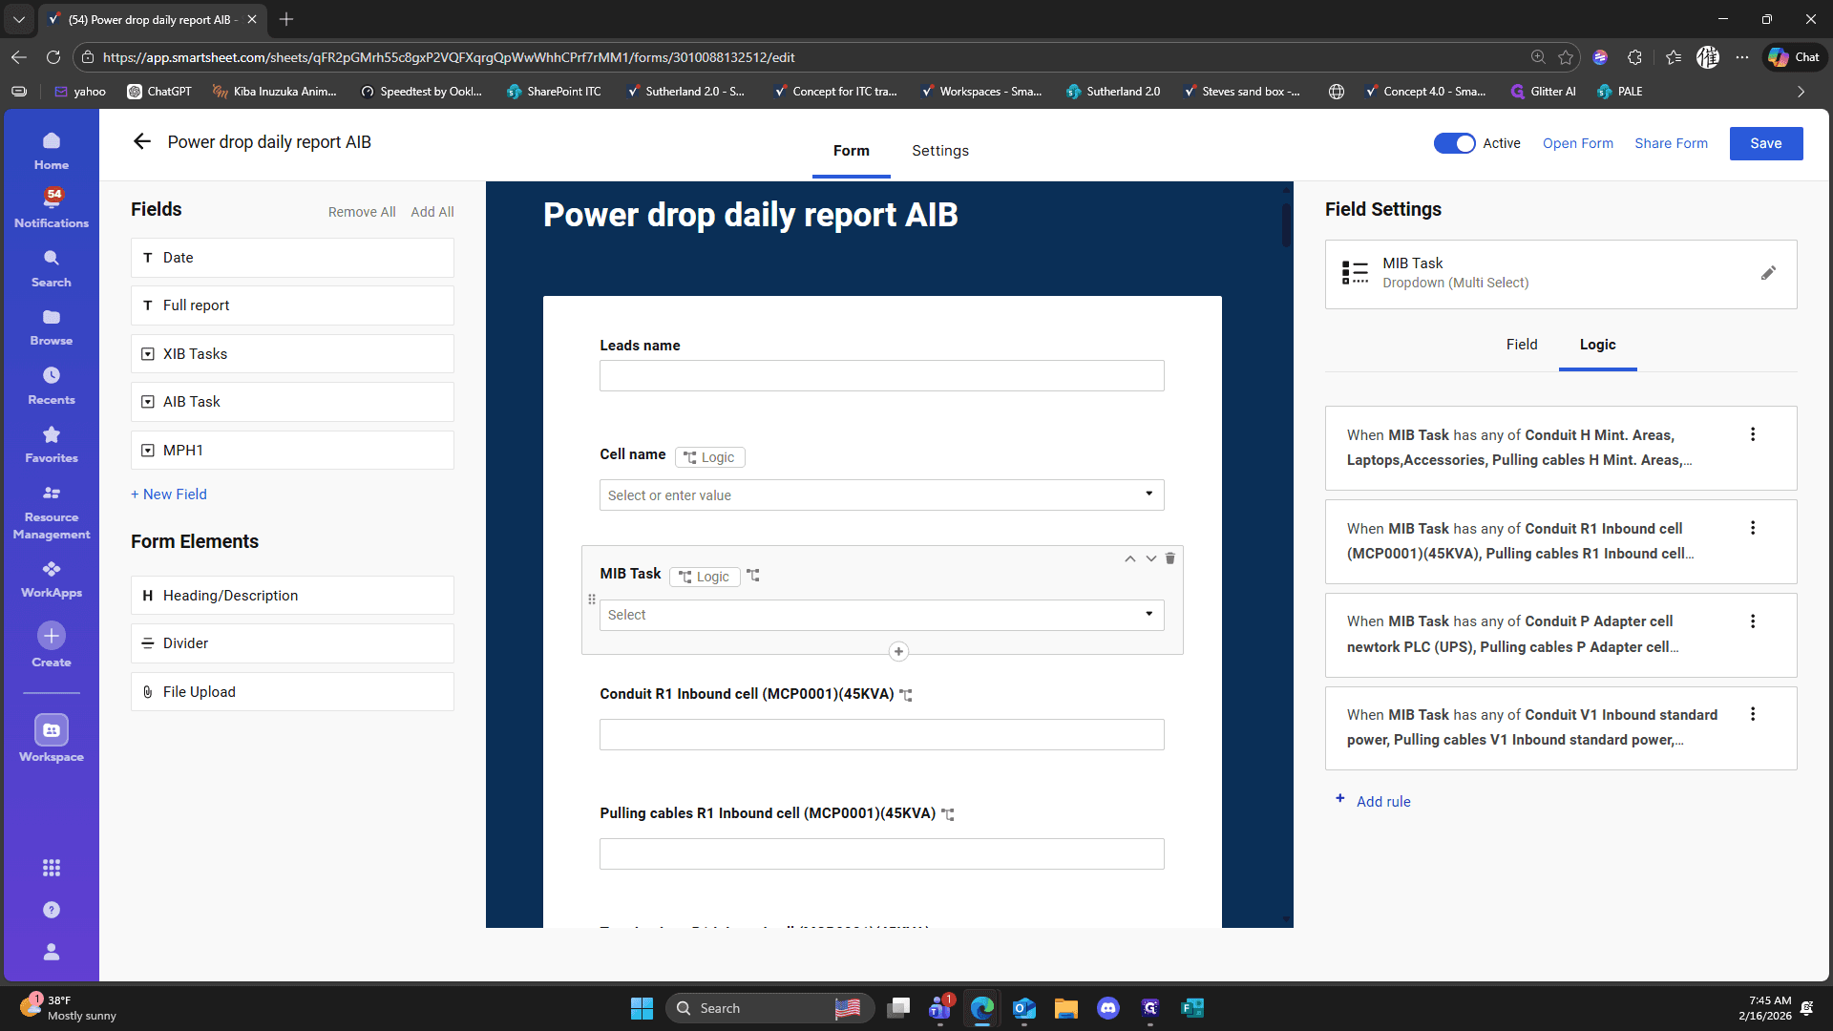Click the Create plus button
Screen dimensions: 1833x1031
click(52, 636)
